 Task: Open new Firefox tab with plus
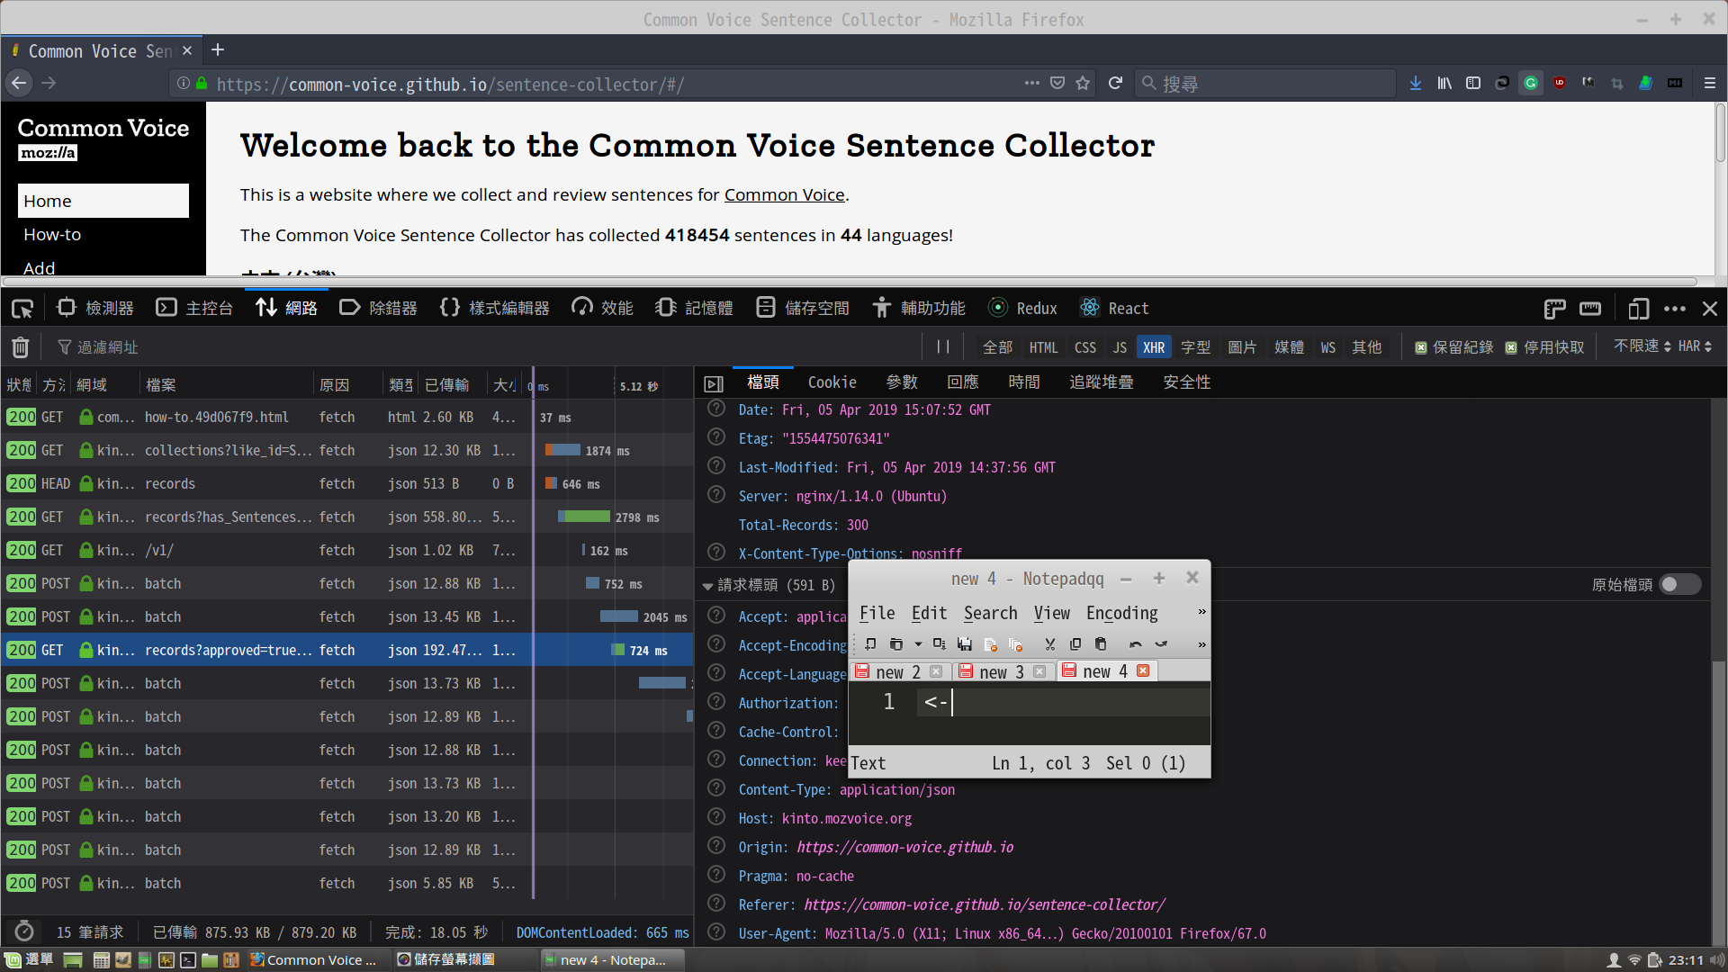click(218, 50)
